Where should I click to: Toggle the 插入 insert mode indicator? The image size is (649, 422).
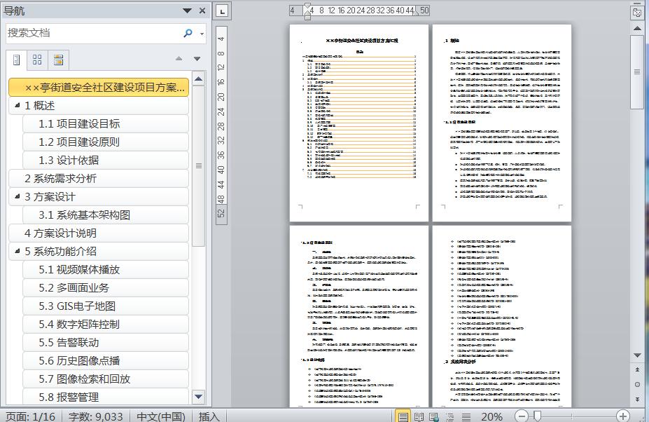point(209,416)
